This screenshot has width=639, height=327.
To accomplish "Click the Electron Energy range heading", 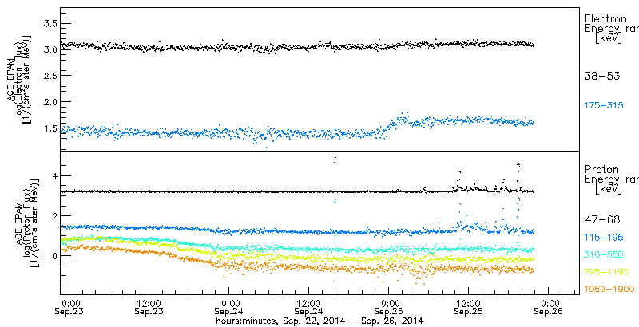I will [611, 29].
